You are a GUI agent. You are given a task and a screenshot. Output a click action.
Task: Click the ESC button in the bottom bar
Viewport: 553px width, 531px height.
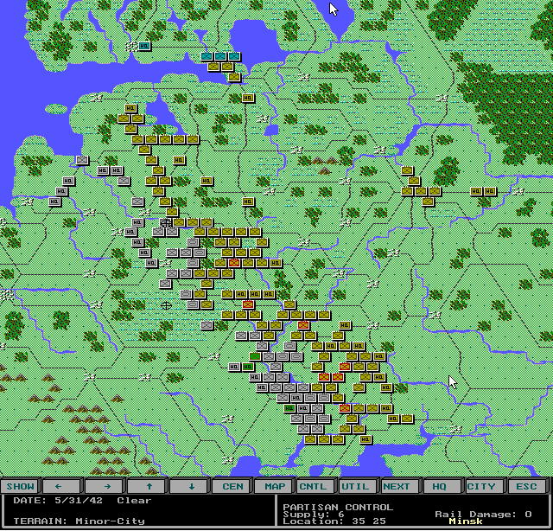[x=528, y=487]
